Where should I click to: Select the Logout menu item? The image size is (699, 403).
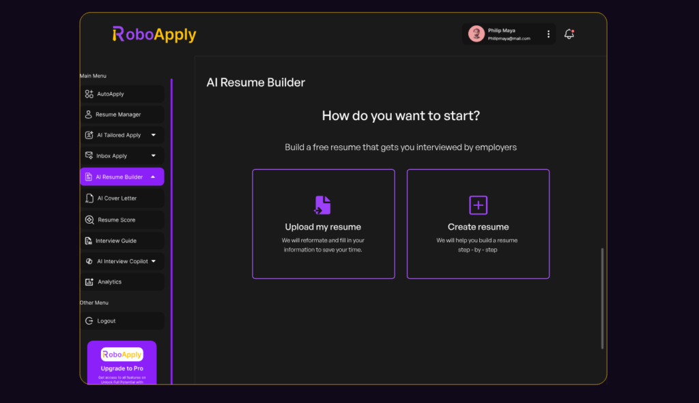(x=106, y=321)
